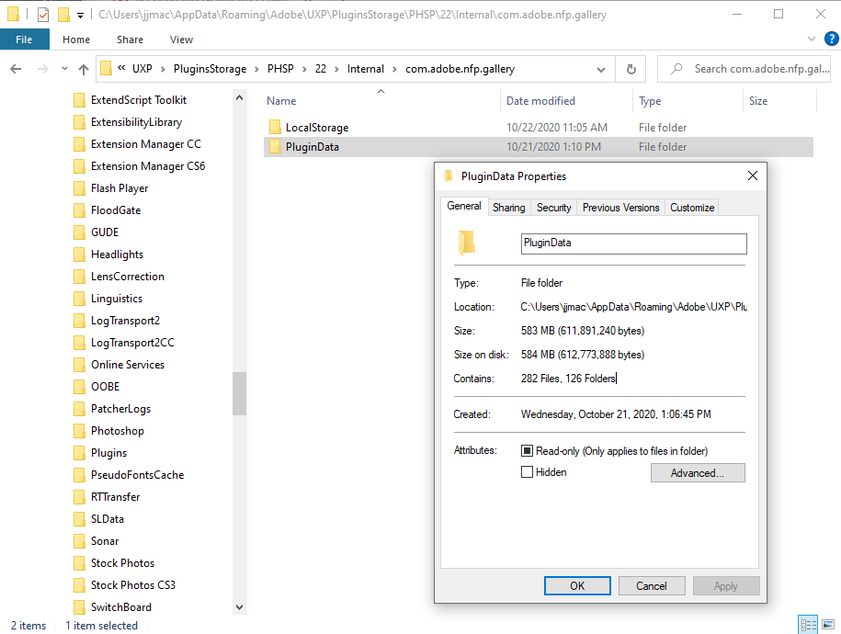Switch to Details view layout icon
The width and height of the screenshot is (841, 634).
(808, 625)
